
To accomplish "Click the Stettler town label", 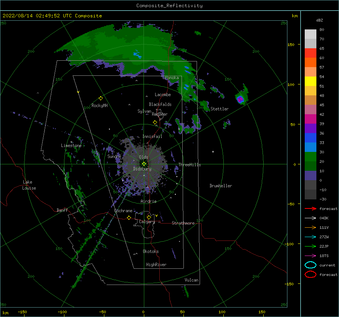I will coord(220,109).
